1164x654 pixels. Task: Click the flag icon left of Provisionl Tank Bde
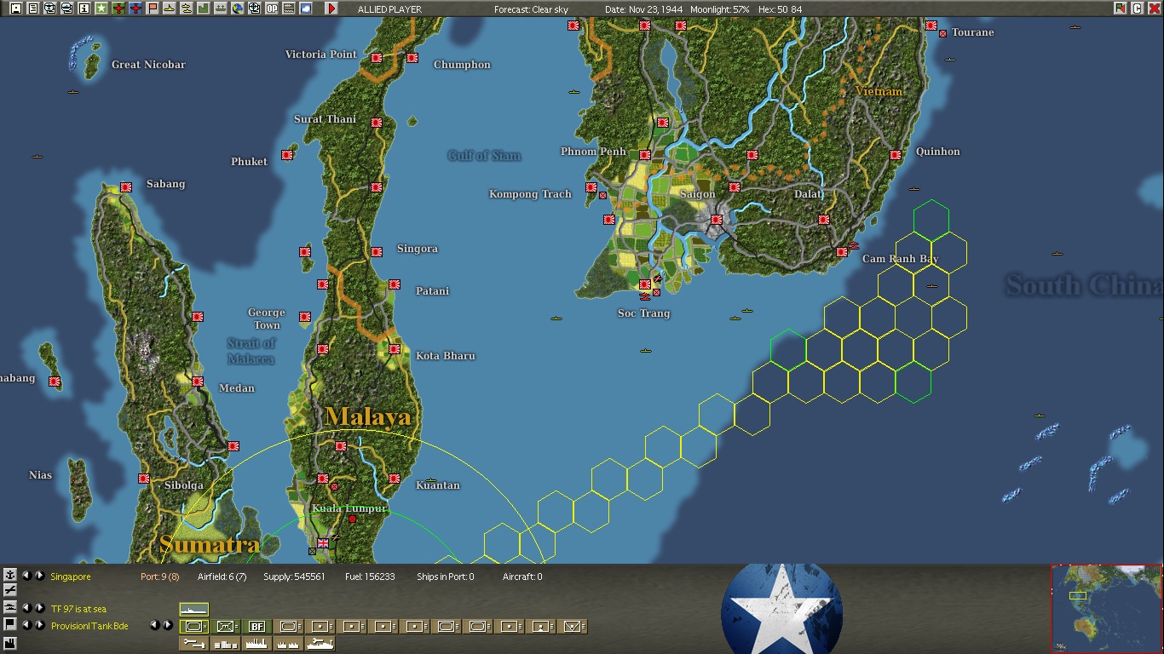click(10, 624)
